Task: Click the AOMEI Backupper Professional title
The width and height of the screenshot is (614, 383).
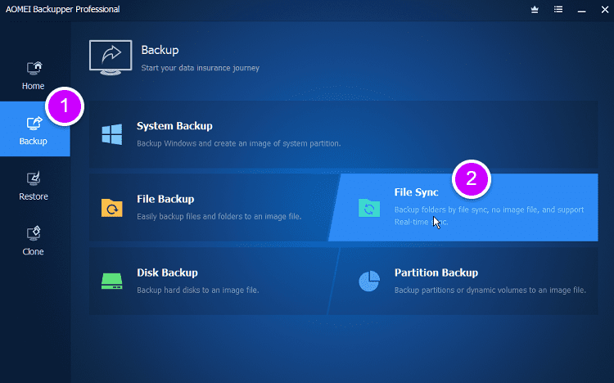Action: tap(63, 9)
